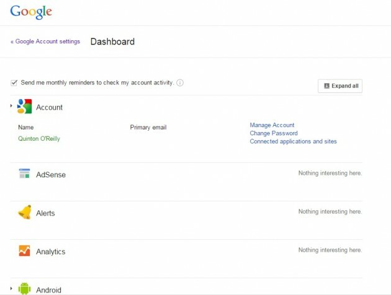Click the Analytics section heading
The height and width of the screenshot is (295, 391).
tap(50, 252)
